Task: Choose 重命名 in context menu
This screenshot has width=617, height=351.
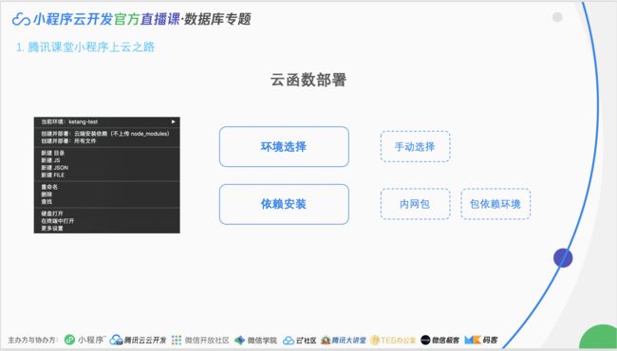Action: tap(49, 187)
